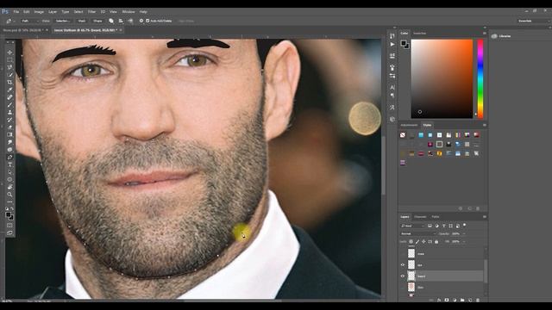Click the Shape button

click(x=97, y=21)
